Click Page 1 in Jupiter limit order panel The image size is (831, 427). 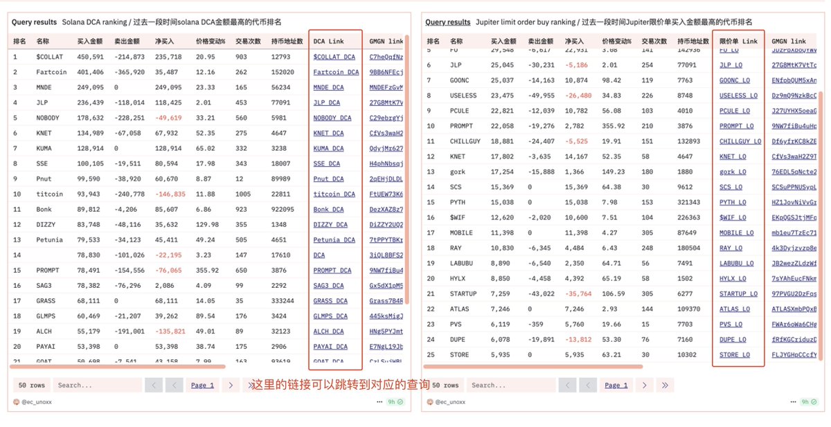tap(616, 385)
